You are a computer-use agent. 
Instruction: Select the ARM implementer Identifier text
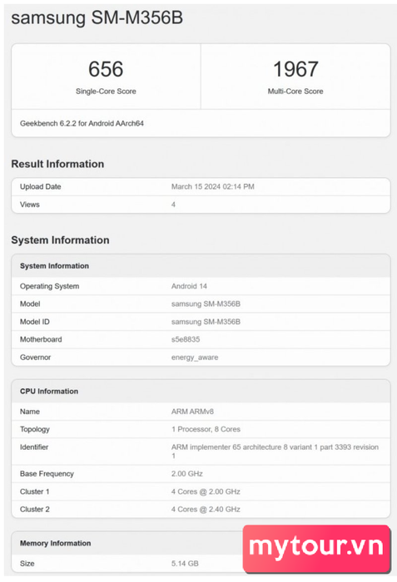point(275,451)
